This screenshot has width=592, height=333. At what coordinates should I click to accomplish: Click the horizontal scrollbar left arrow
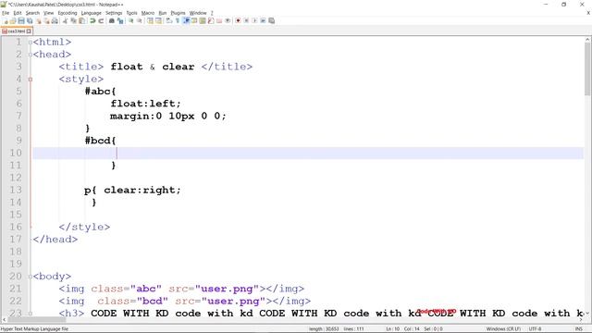(x=4, y=319)
